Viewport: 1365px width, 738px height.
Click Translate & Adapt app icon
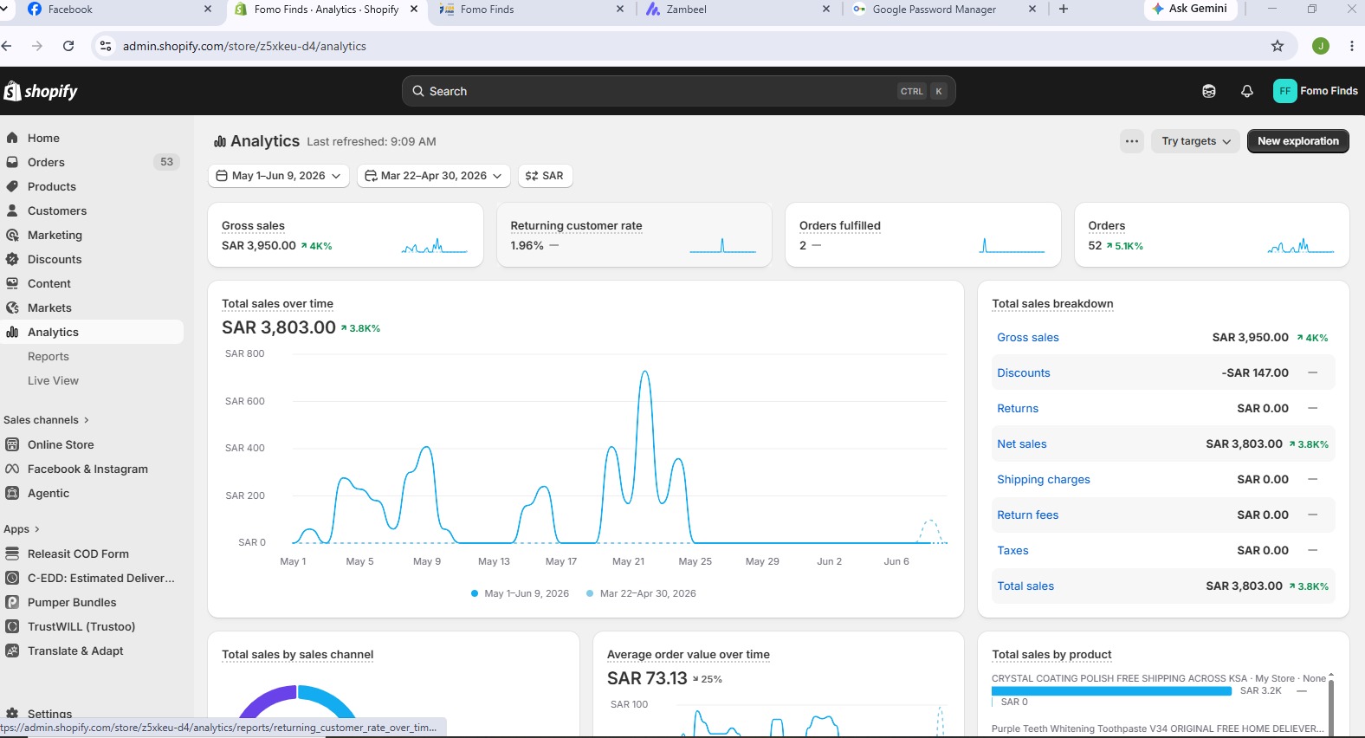coord(12,651)
